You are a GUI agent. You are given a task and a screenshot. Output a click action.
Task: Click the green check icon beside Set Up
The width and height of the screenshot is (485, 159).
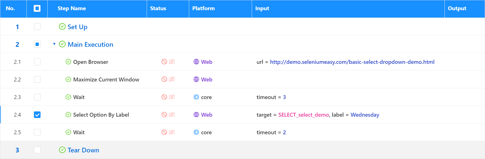62,26
